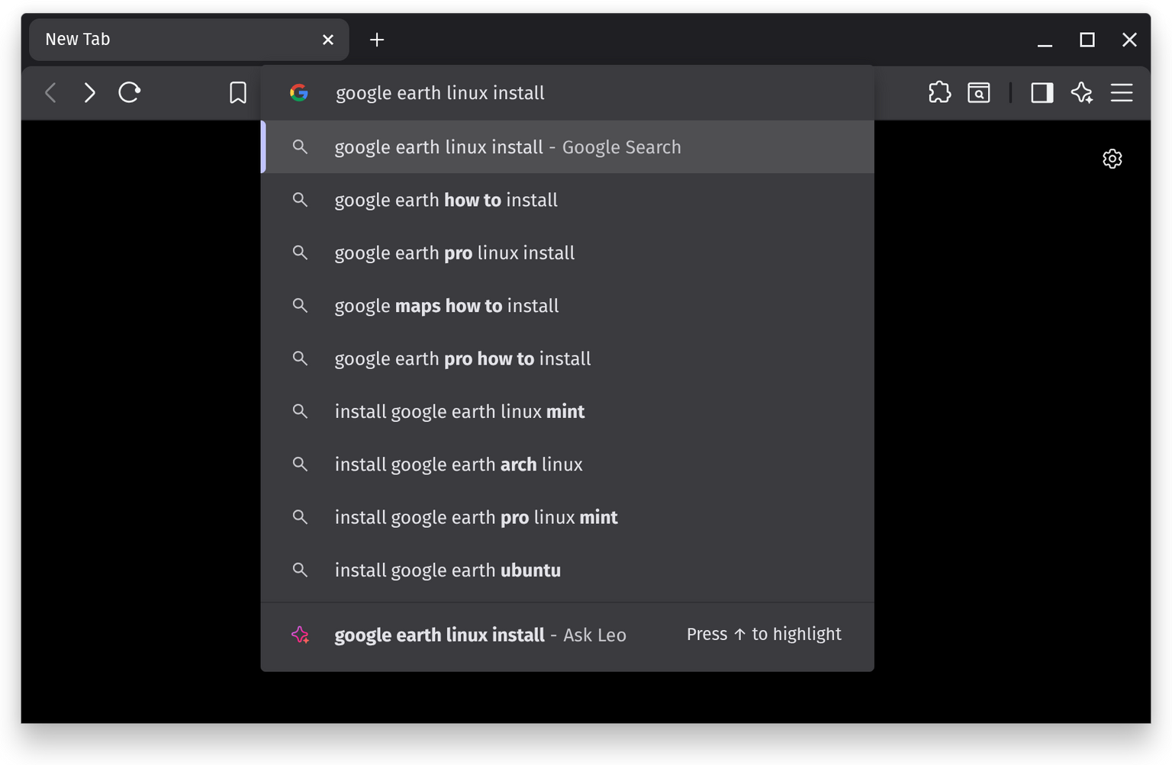Choose the 'install google earth arch linux' suggestion
Image resolution: width=1172 pixels, height=765 pixels.
click(x=458, y=464)
